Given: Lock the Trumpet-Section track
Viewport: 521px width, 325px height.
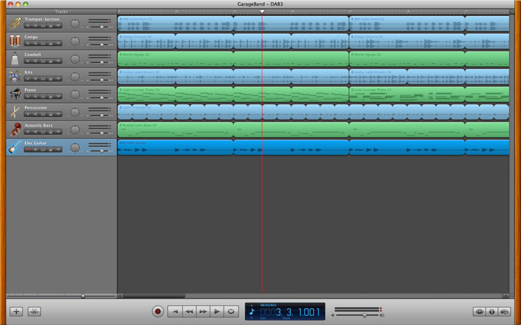Looking at the screenshot, I should click(50, 26).
